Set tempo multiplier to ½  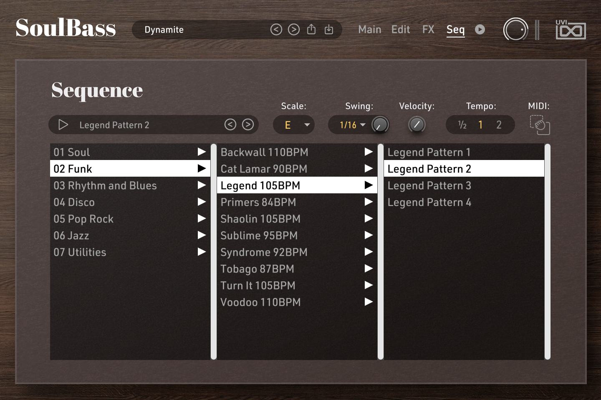point(462,125)
